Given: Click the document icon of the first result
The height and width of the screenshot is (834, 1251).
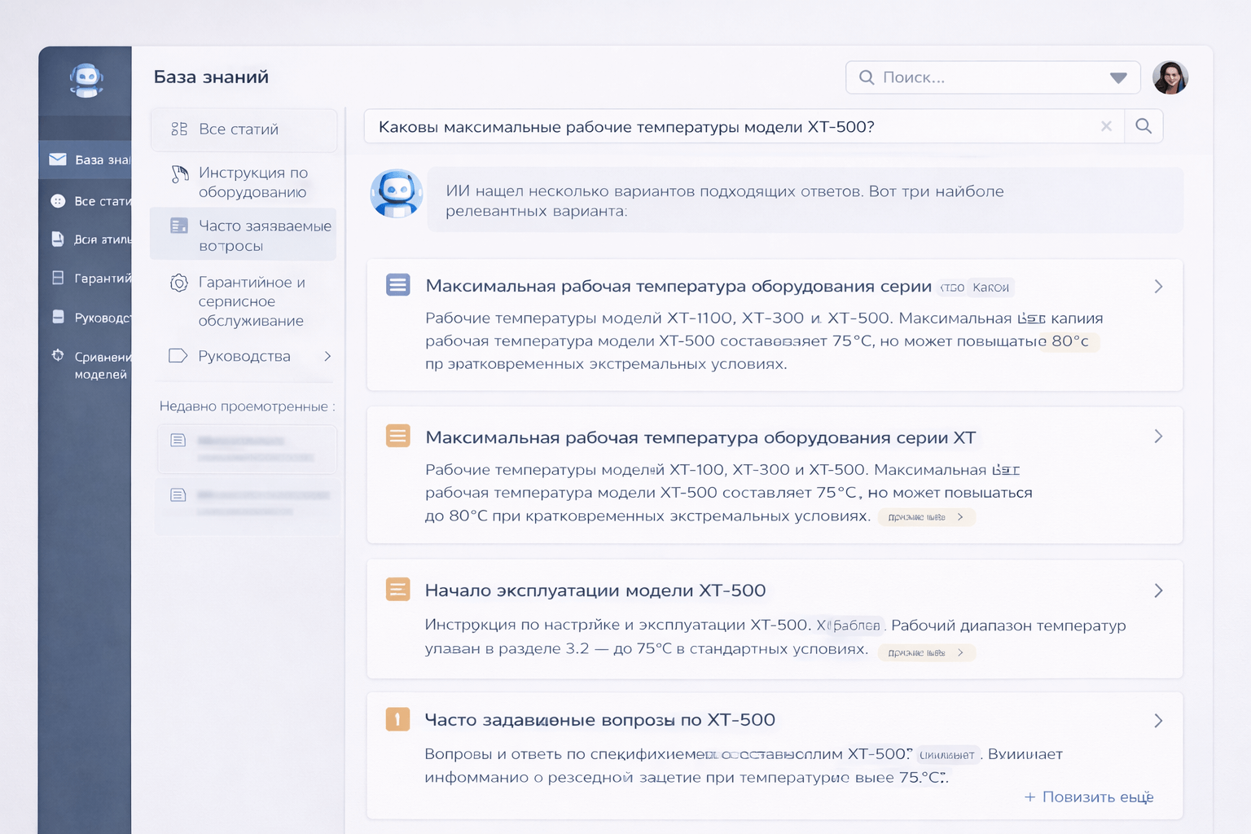Looking at the screenshot, I should pos(397,285).
